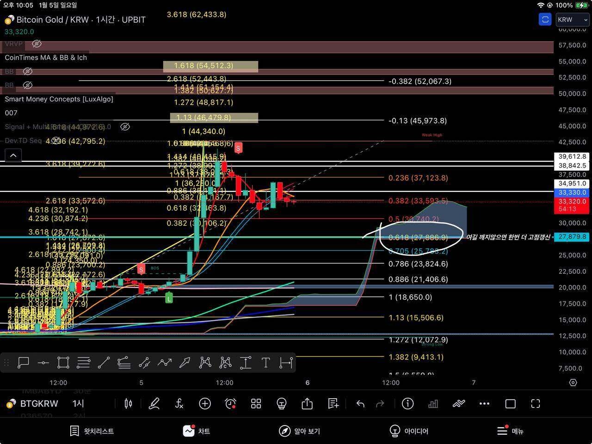Toggle the Signal + Multi indicator eye icon
The image size is (592, 444).
coord(125,127)
